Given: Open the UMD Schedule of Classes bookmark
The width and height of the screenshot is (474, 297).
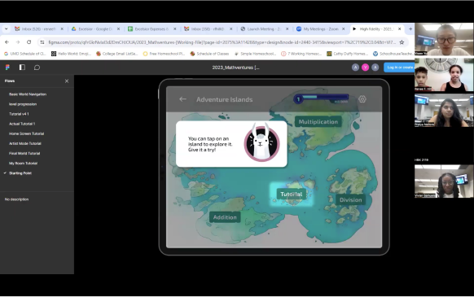Looking at the screenshot, I should tap(24, 54).
